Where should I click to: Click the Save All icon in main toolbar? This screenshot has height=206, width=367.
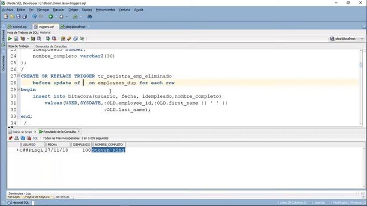(x=25, y=17)
